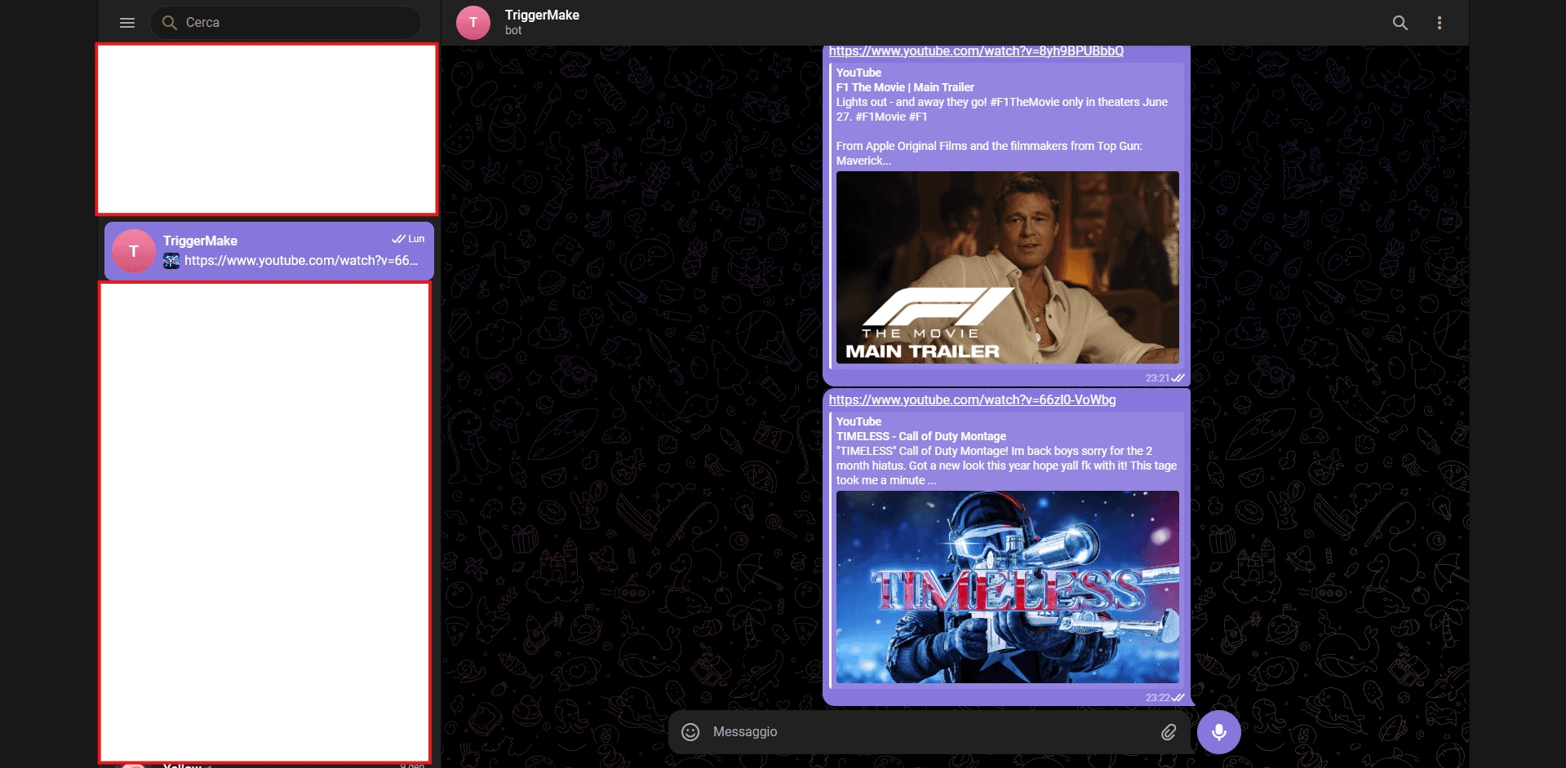The image size is (1566, 768).
Task: Click the TriggerMake avatar in chat list
Action: pos(134,251)
